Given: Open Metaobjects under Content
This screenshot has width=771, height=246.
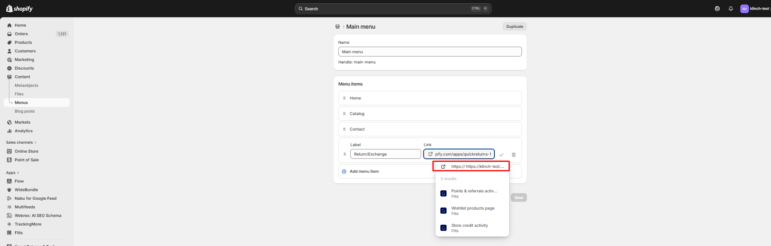Looking at the screenshot, I should click(26, 86).
